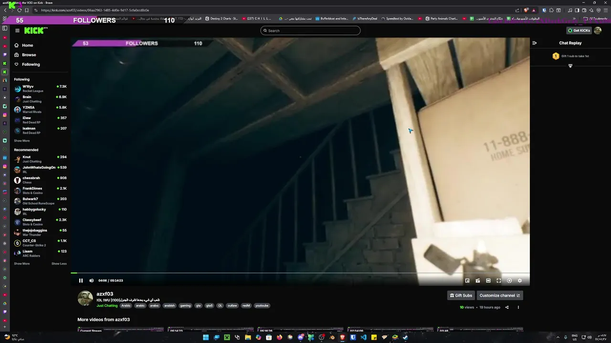This screenshot has width=611, height=343.
Task: Open IsThereAnyDeal bookmark
Action: [x=364, y=19]
